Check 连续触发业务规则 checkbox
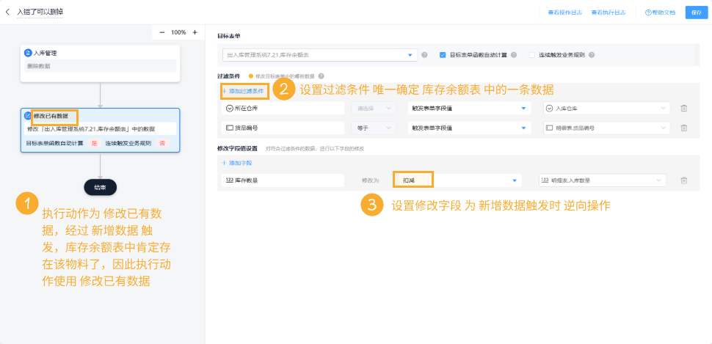Screen dimensions: 712x344 532,55
